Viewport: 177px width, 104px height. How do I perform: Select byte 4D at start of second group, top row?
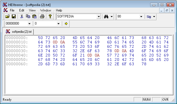click(75, 38)
